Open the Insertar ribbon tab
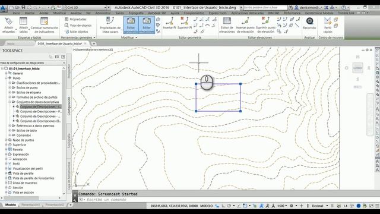 pos(30,13)
